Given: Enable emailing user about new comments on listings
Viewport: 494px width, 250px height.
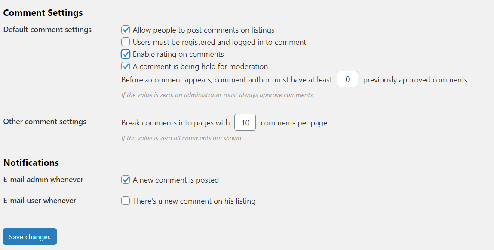Looking at the screenshot, I should [126, 201].
